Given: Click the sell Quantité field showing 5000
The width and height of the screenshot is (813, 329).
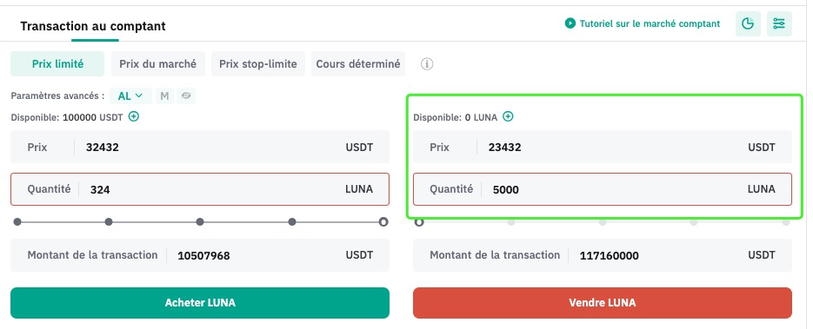Looking at the screenshot, I should [x=603, y=189].
